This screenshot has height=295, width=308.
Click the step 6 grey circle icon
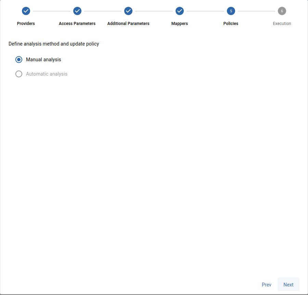282,11
